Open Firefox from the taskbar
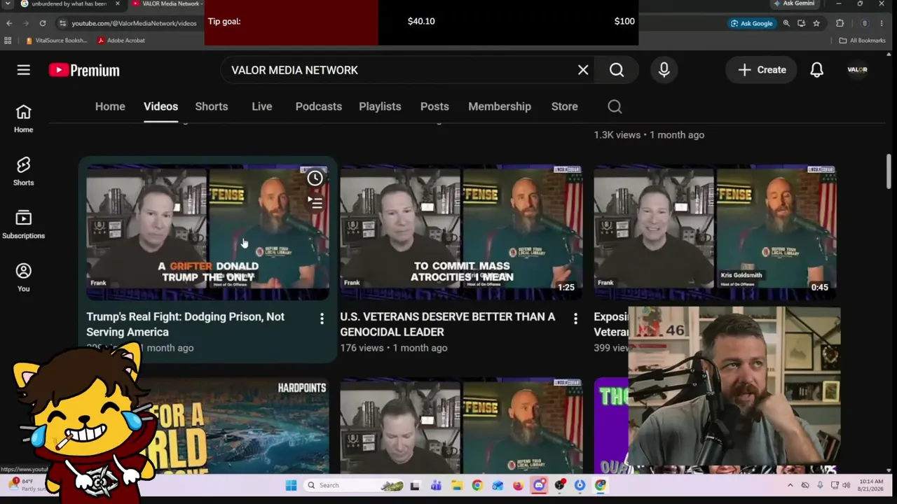This screenshot has height=504, width=897. tap(518, 485)
